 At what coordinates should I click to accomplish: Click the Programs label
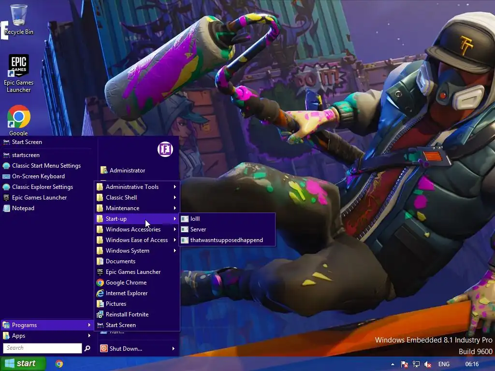coord(24,325)
